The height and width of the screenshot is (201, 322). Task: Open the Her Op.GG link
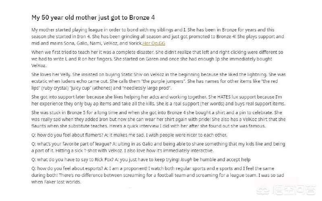154,43
